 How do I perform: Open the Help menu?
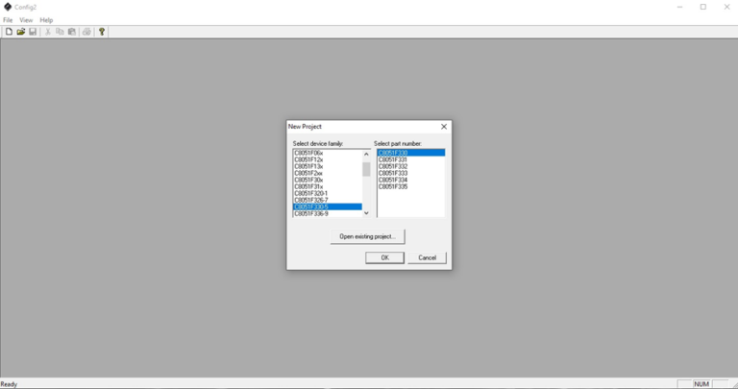tap(46, 20)
